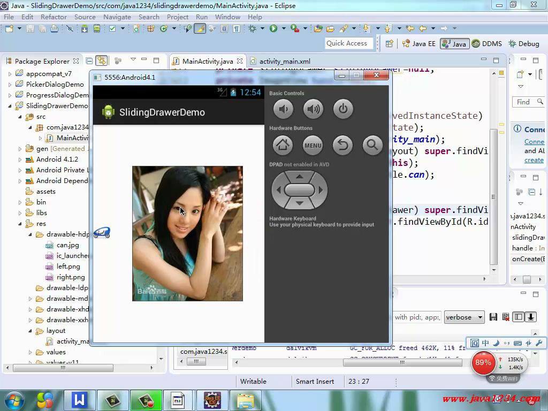548x411 pixels.
Task: Click the New Java Class toolbar icon
Action: point(164,29)
